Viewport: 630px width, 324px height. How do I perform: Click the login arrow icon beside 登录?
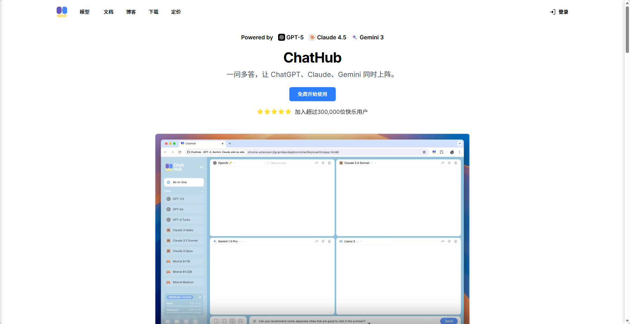pos(553,12)
